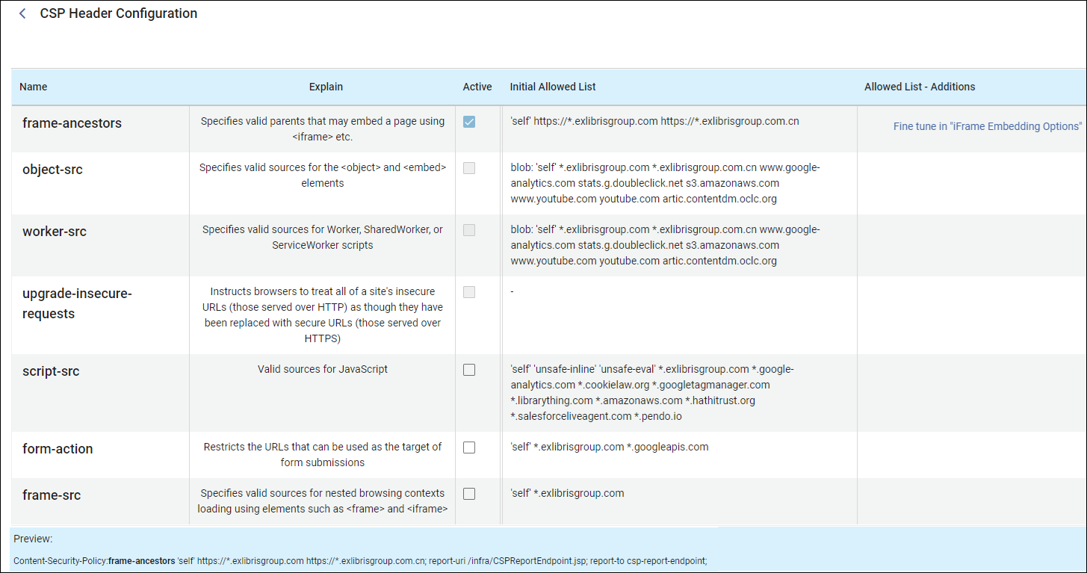Click the object-src explanation about object and embed
This screenshot has width=1087, height=573.
click(x=323, y=175)
